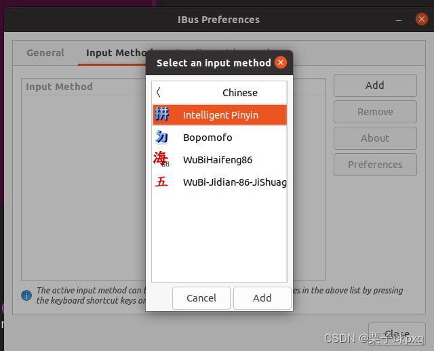
Task: Go back using the Chinese header chevron
Action: [158, 92]
